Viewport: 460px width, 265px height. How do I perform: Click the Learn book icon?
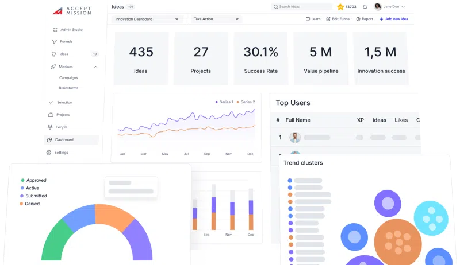pyautogui.click(x=308, y=19)
